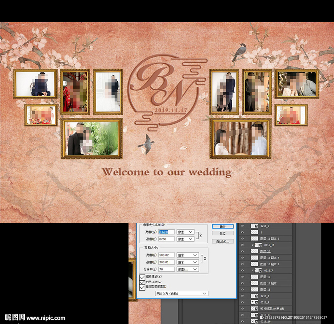Select the 0216_7 clipped layer thumbnail
Image resolution: width=334 pixels, height=324 pixels.
(258, 270)
